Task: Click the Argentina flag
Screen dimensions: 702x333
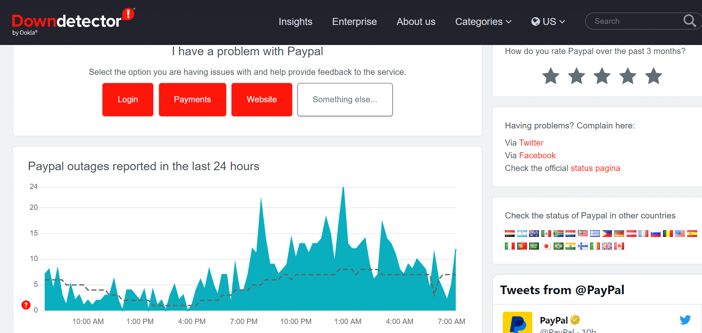Action: 522,234
